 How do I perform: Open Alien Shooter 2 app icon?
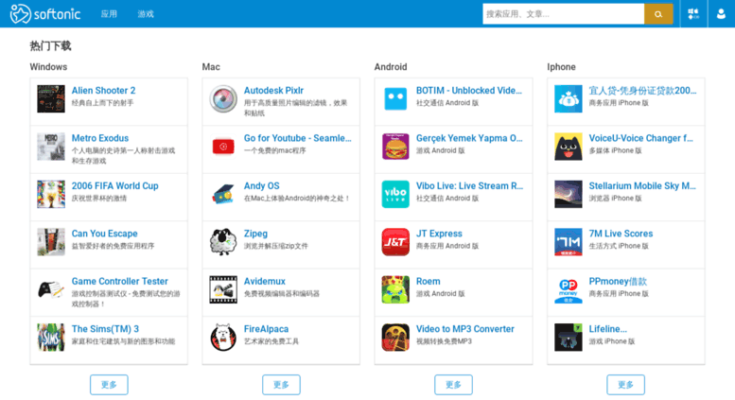coord(51,99)
